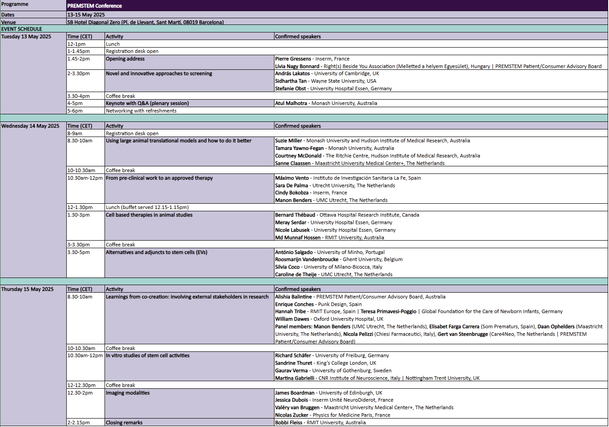Click Sara De Palma, Utrecht University
Screen dimensions: 609x427
pyautogui.click(x=335, y=185)
